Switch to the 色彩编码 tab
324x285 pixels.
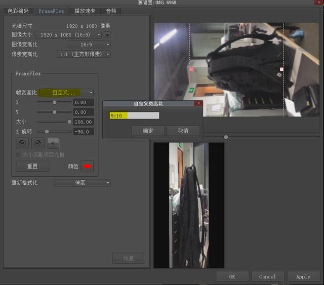(x=18, y=11)
